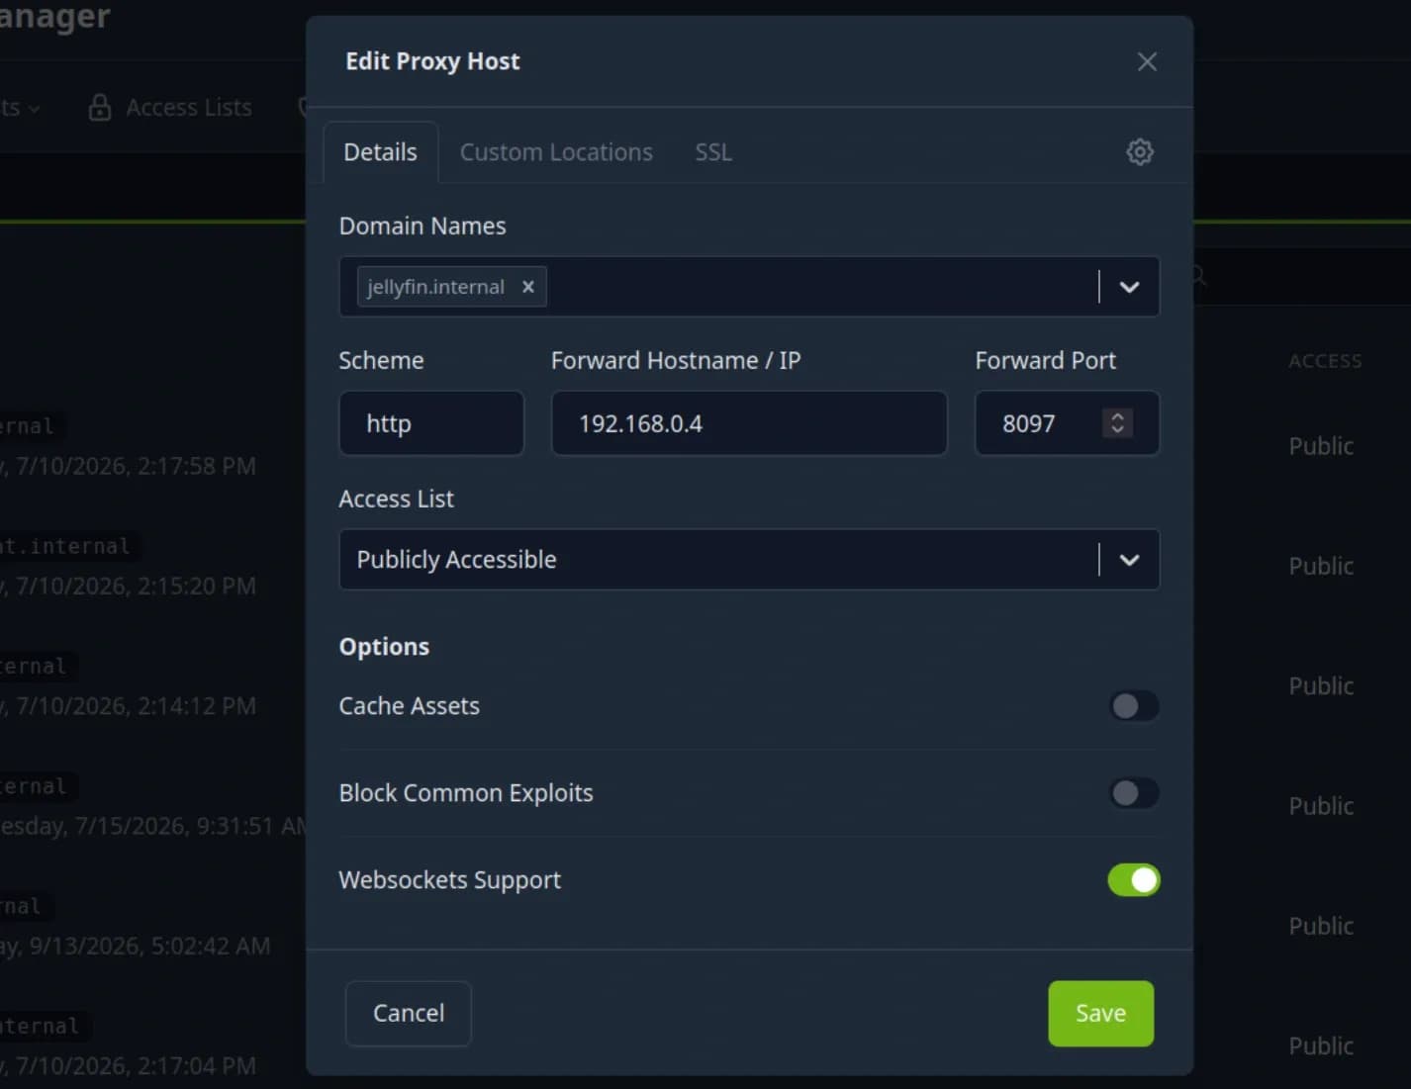Click the 5:02:42 AM date entry
The height and width of the screenshot is (1089, 1411).
pos(136,946)
